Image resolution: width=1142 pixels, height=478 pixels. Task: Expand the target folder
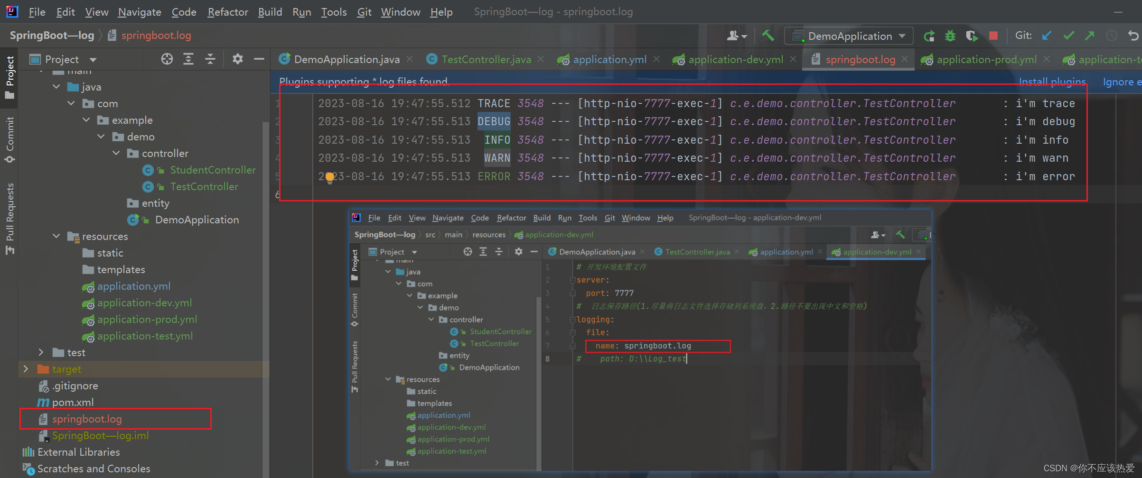point(26,369)
